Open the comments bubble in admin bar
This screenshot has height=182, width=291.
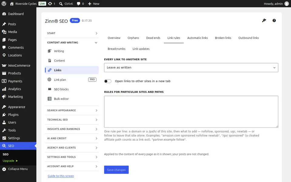click(79, 4)
